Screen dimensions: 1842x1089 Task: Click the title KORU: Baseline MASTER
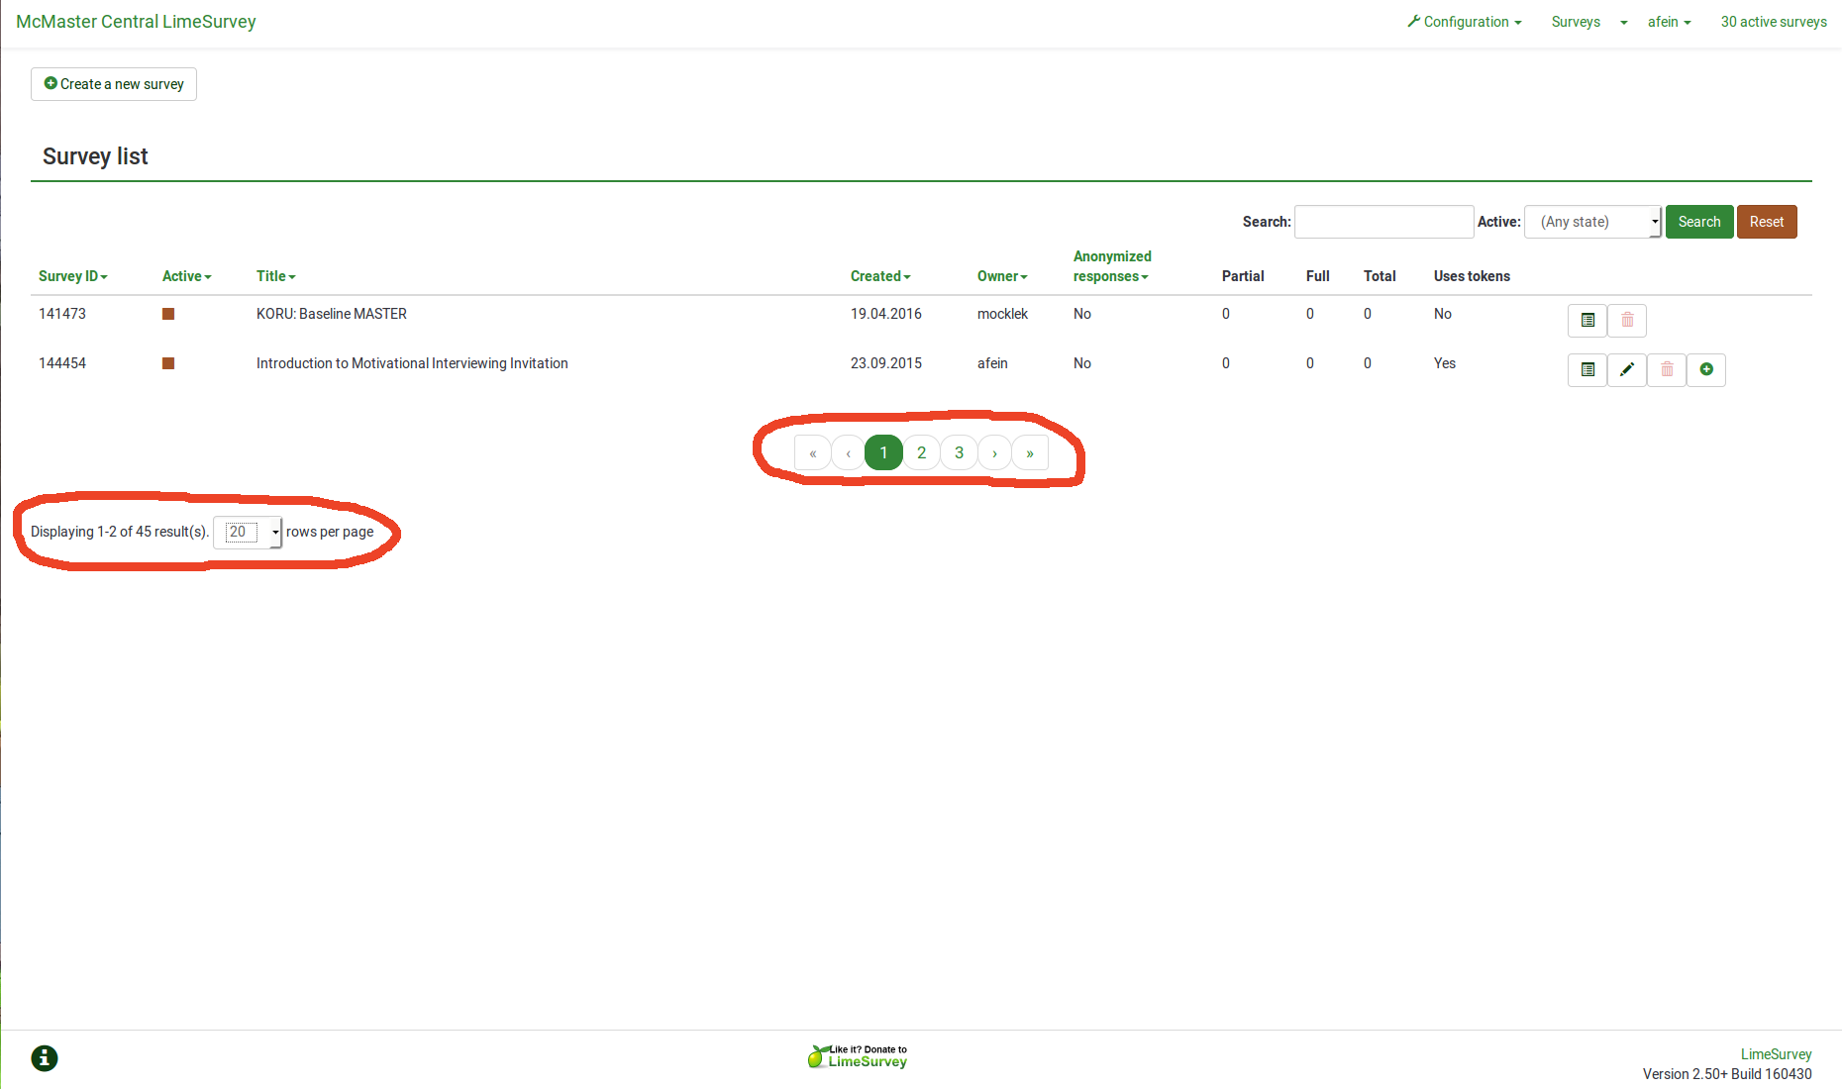click(332, 314)
